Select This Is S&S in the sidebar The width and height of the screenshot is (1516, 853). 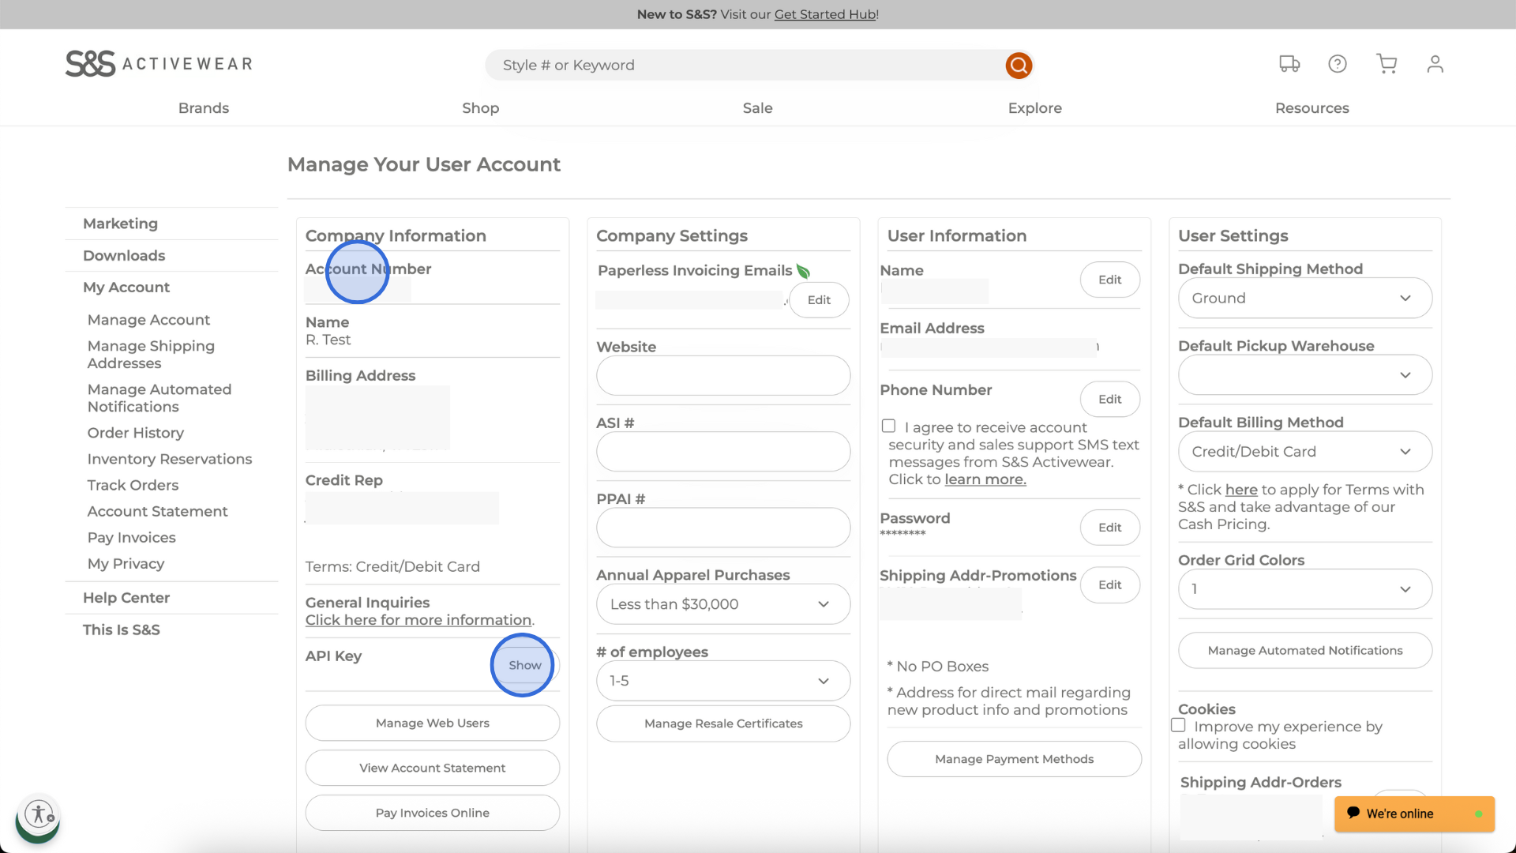click(121, 629)
